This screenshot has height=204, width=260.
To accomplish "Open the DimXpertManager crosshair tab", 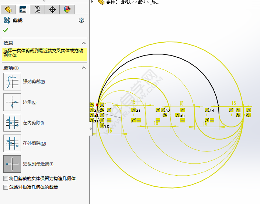I will [52, 10].
